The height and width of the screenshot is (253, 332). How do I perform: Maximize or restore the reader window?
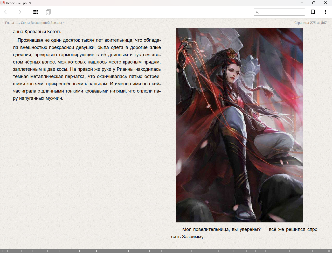coord(313,3)
